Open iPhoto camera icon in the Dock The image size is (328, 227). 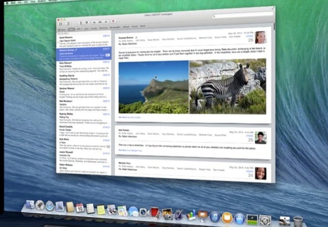(168, 213)
